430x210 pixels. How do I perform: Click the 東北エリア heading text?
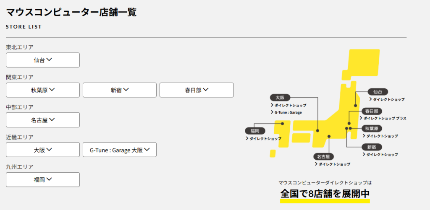[x=20, y=47]
